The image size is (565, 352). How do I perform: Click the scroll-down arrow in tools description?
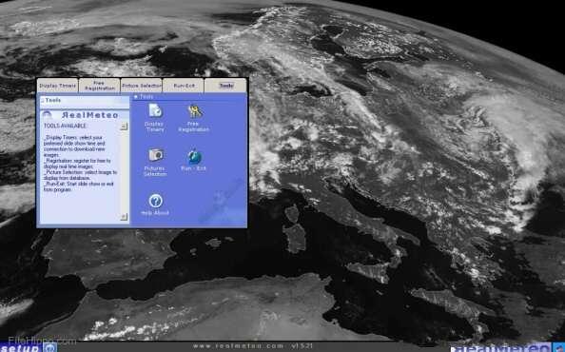(x=124, y=217)
